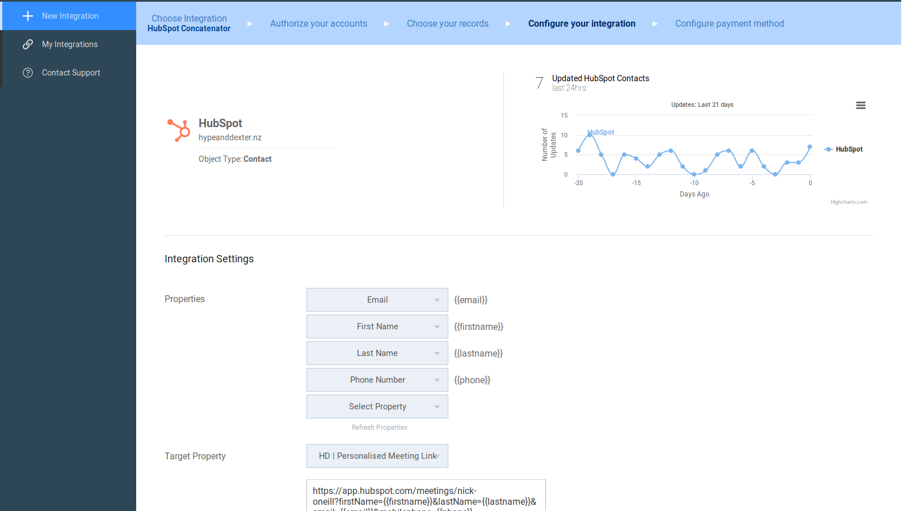Click the plus icon for New Integration
The height and width of the screenshot is (511, 908).
[x=27, y=16]
